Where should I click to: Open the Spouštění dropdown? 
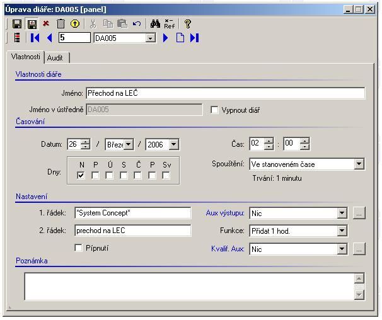pos(359,164)
